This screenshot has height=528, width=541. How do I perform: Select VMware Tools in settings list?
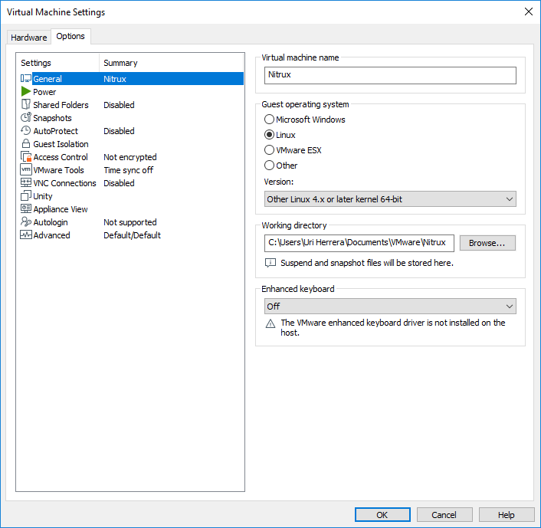coord(132,170)
